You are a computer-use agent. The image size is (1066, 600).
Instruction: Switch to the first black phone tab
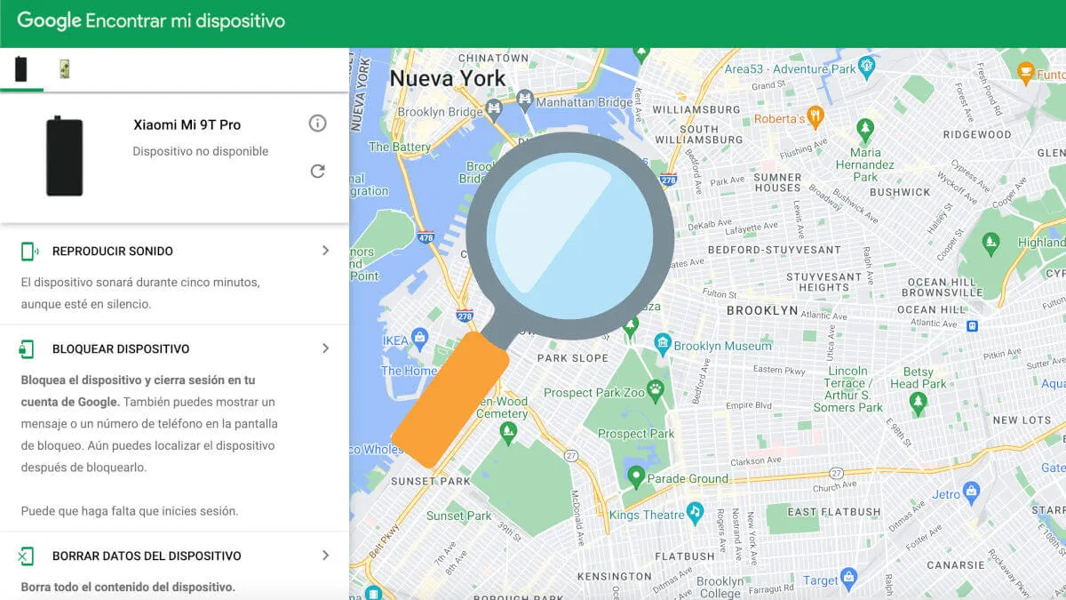coord(21,69)
